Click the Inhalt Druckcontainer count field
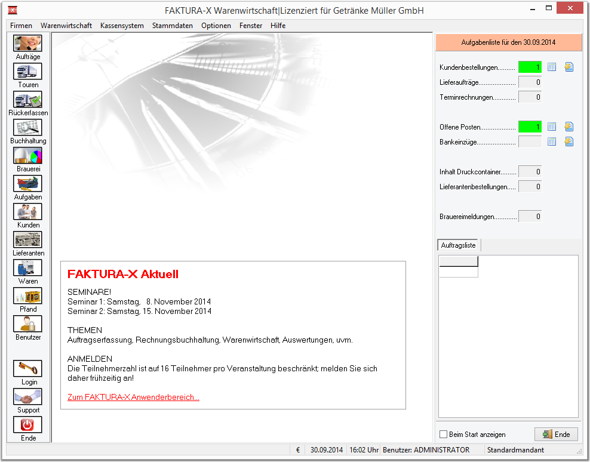 (530, 171)
